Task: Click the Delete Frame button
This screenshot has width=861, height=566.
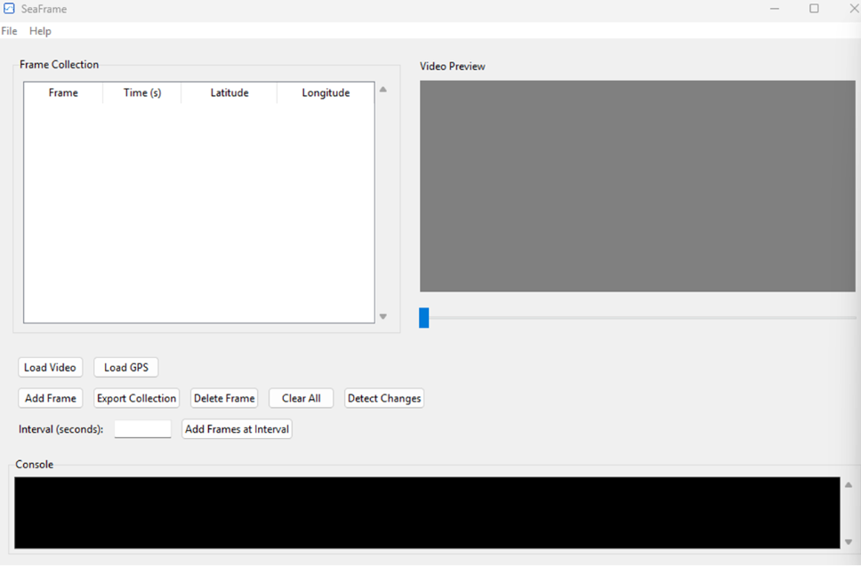Action: coord(224,398)
